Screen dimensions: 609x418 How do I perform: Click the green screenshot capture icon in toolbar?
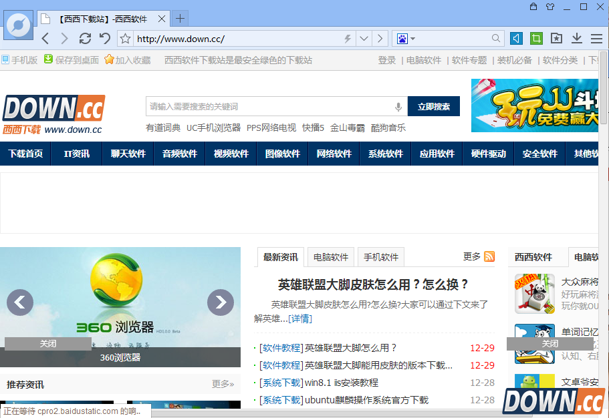coord(535,38)
